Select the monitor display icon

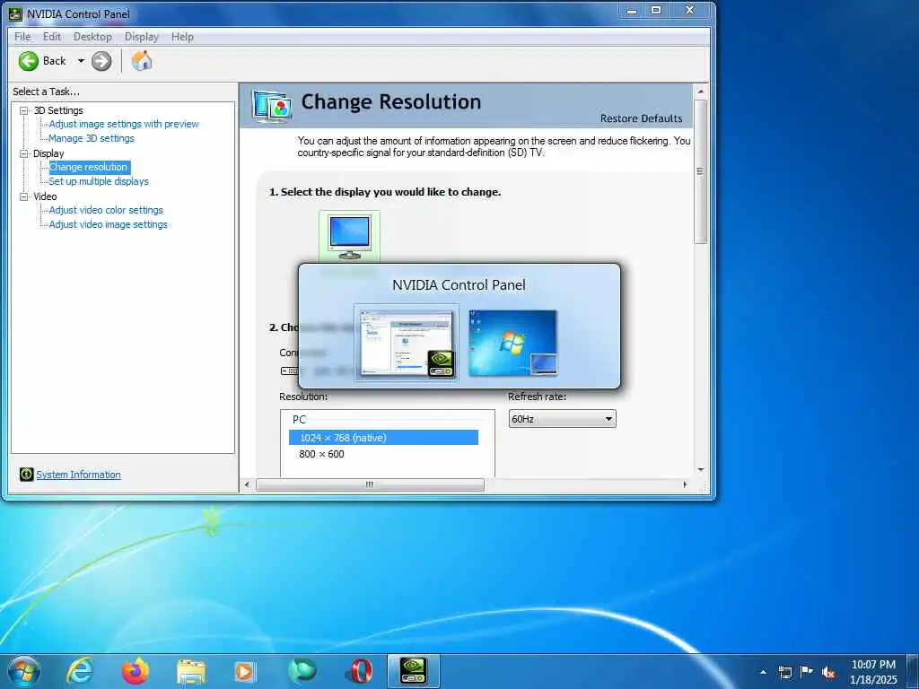tap(349, 236)
